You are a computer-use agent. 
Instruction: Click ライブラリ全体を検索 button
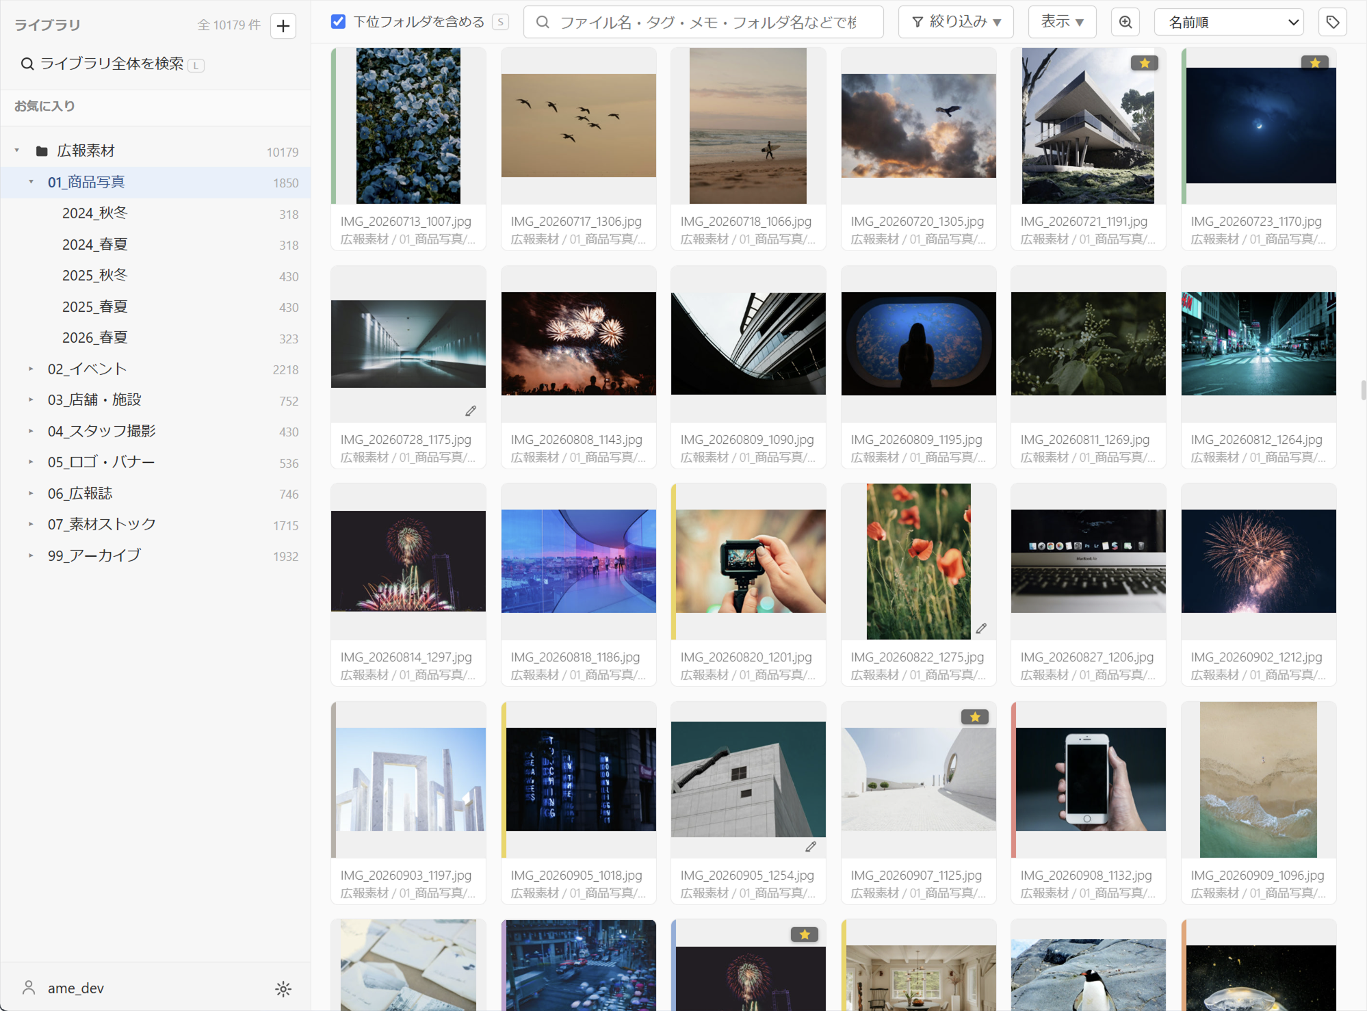pos(112,64)
